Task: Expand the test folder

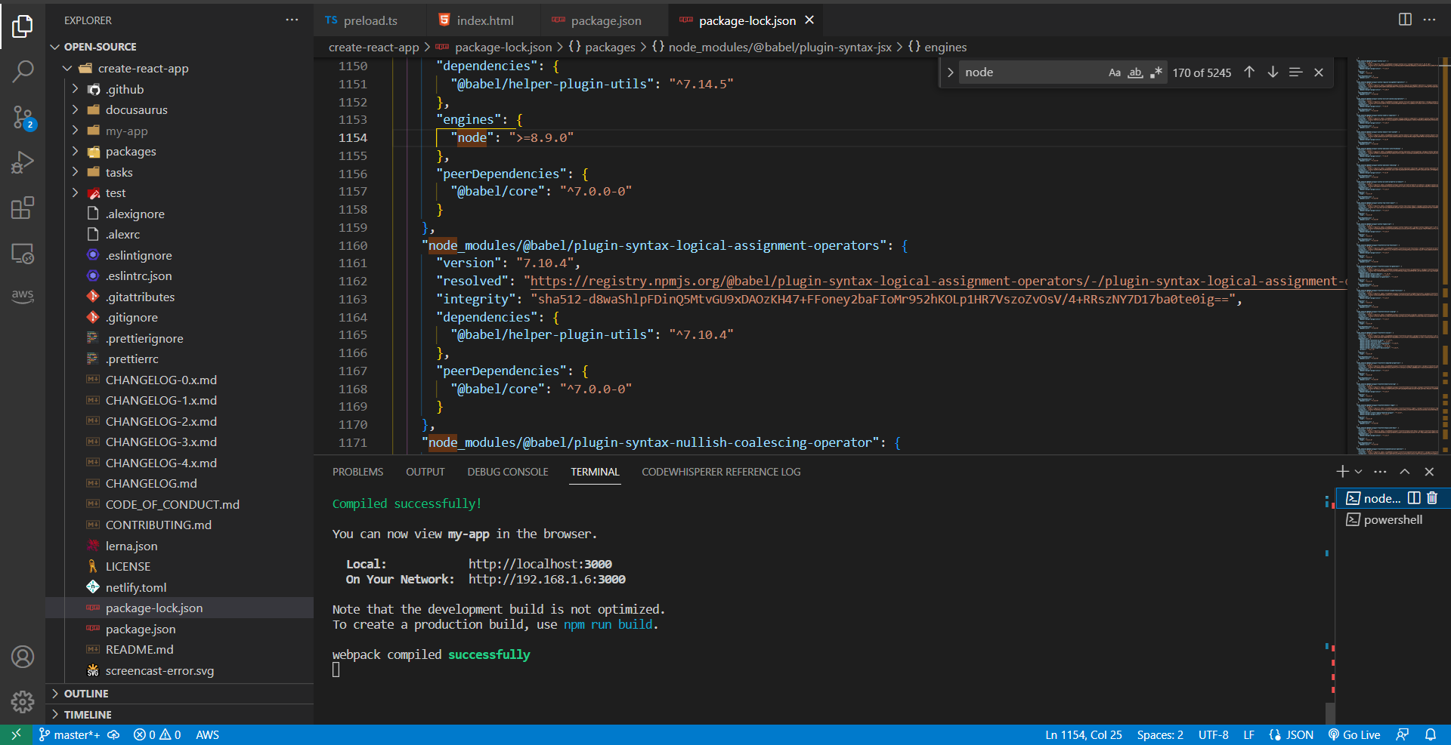Action: [x=75, y=192]
